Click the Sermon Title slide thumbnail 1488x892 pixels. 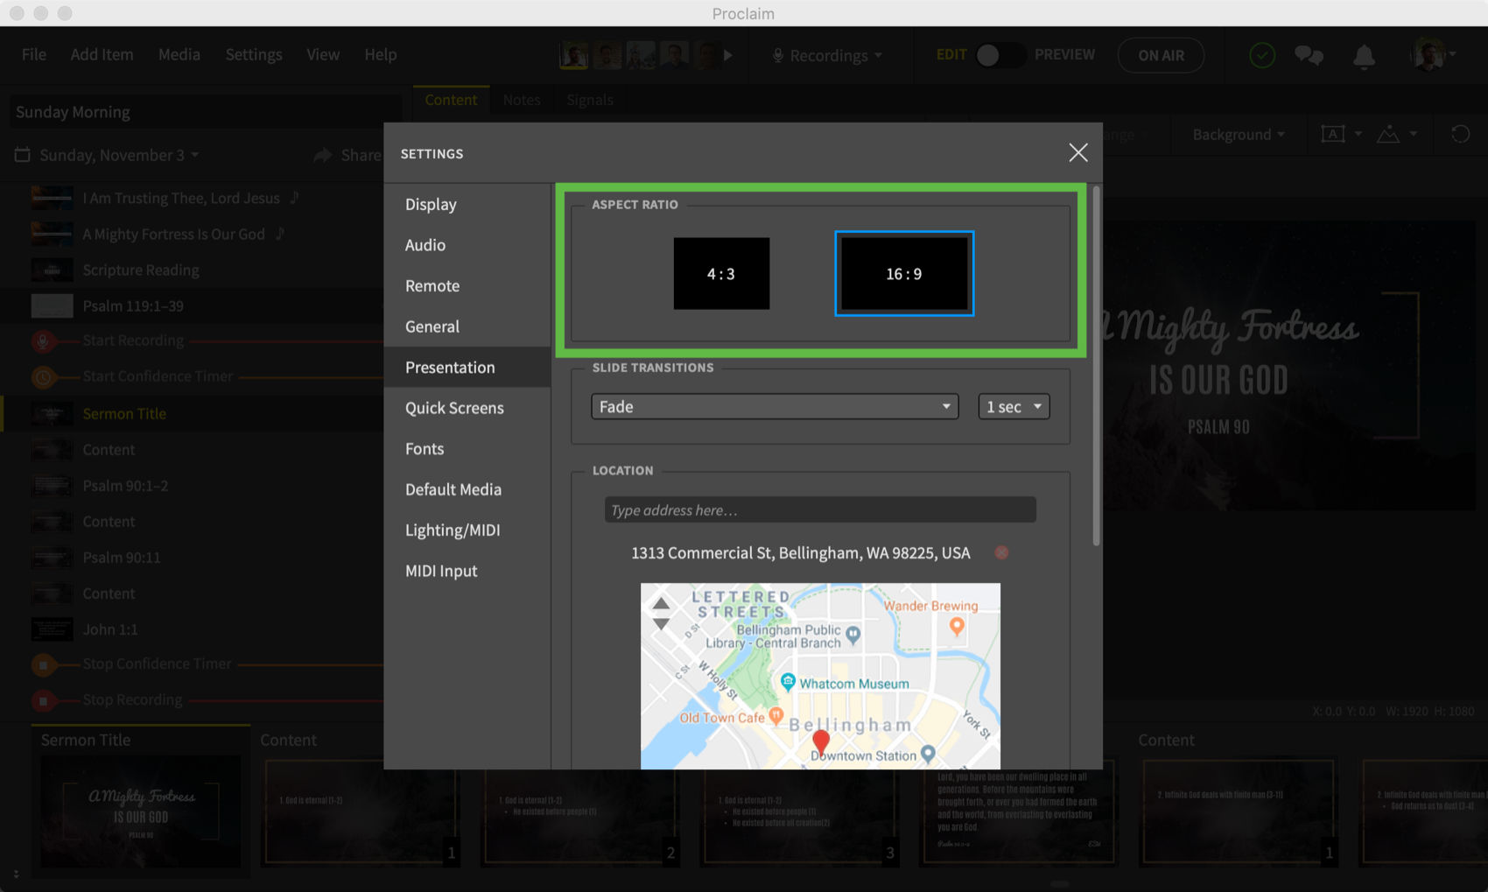(x=141, y=811)
